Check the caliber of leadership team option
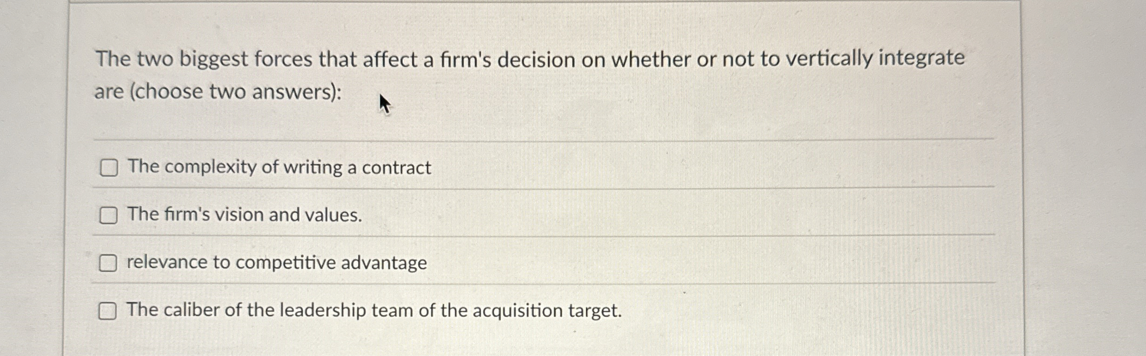 108,311
